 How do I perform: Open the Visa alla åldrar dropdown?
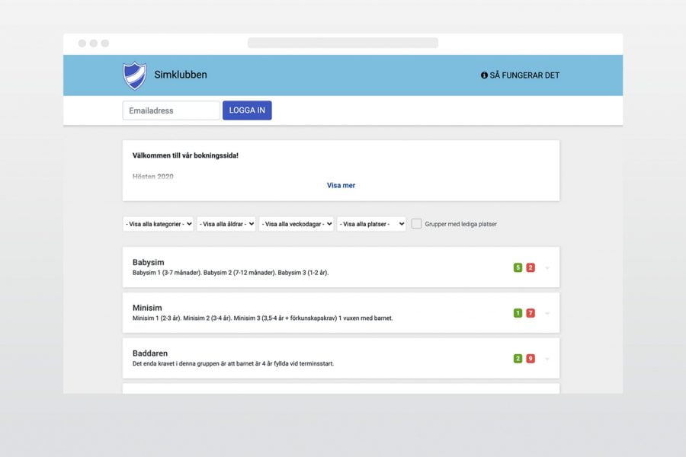pyautogui.click(x=226, y=224)
